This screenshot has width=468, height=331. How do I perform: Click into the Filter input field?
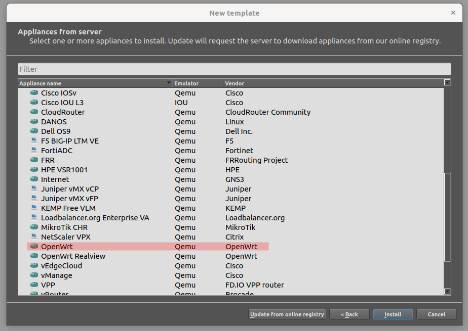click(235, 69)
